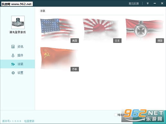Screen dimensions: 166x124
Task: Click the 德国 label button
Action: tap(160, 41)
